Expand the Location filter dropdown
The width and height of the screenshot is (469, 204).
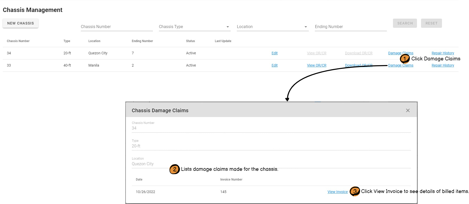pos(272,27)
